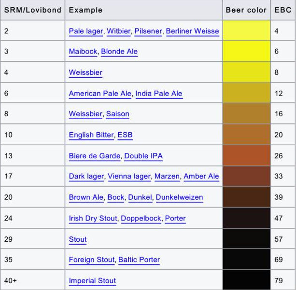The image size is (296, 290).
Task: Click the Double IPA link
Action: [x=143, y=156]
